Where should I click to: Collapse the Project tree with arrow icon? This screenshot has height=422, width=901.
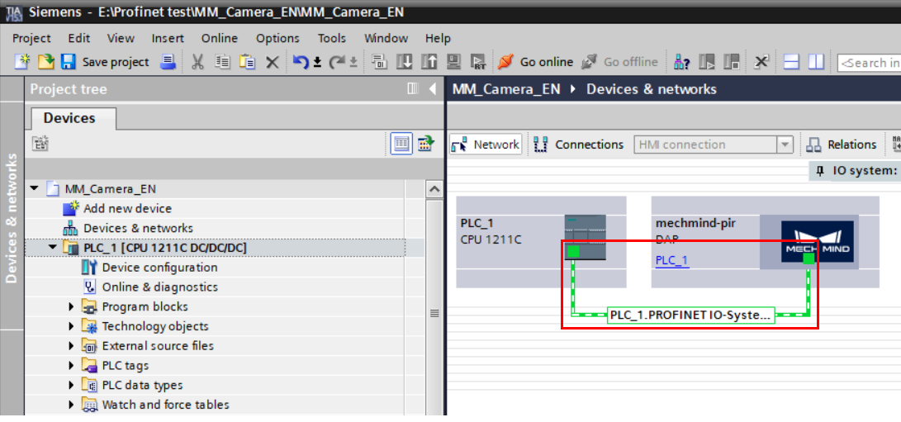tap(432, 89)
